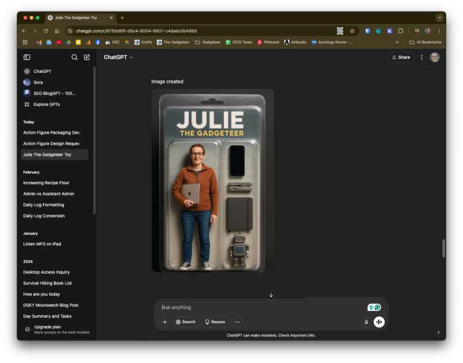The width and height of the screenshot is (463, 363).
Task: Start a new chat with compose icon
Action: point(87,57)
